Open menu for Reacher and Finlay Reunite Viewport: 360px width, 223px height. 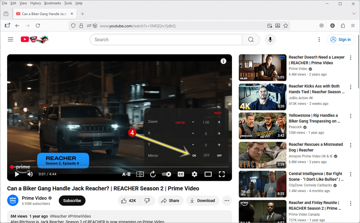coord(351,203)
